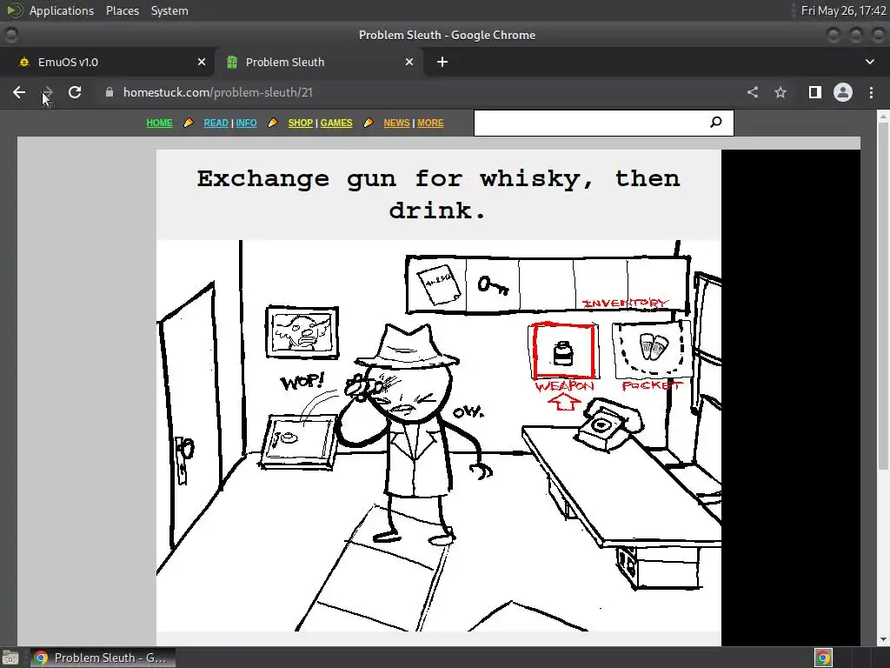Viewport: 890px width, 668px height.
Task: Click the Chrome tray icon bottom panel
Action: [823, 658]
